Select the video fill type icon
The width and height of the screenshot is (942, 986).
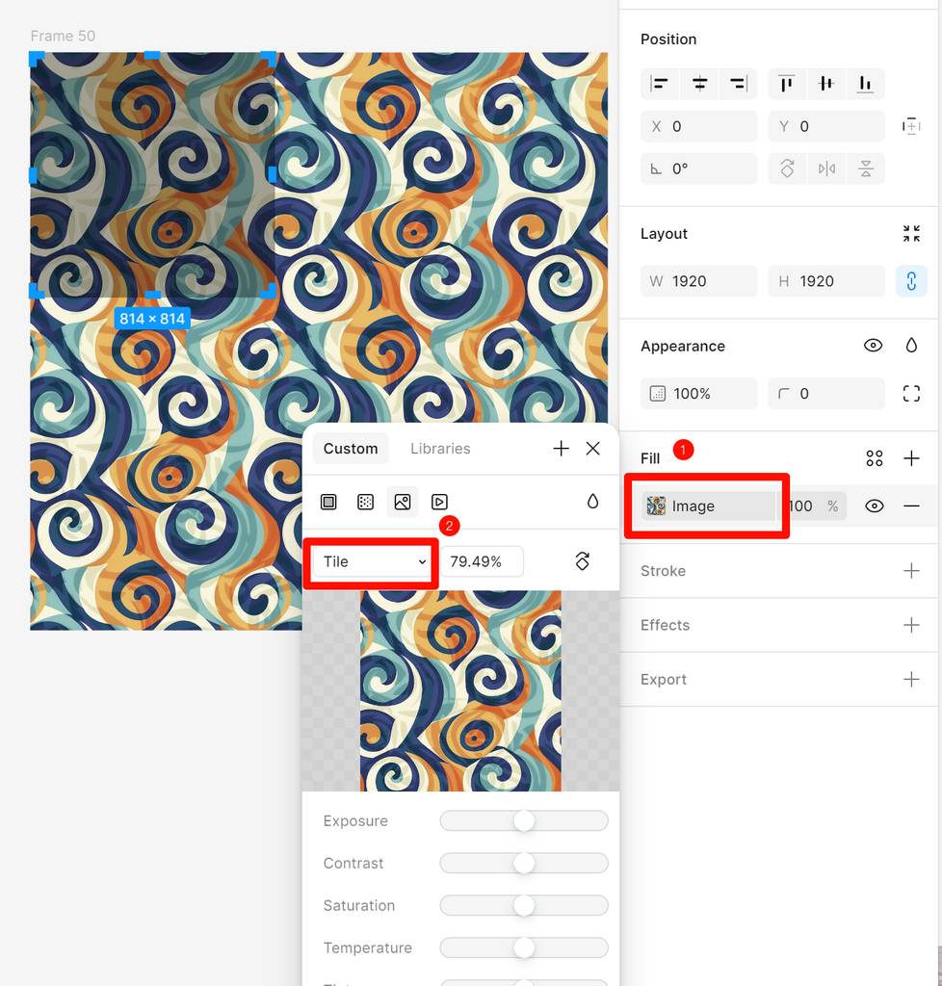tap(439, 502)
